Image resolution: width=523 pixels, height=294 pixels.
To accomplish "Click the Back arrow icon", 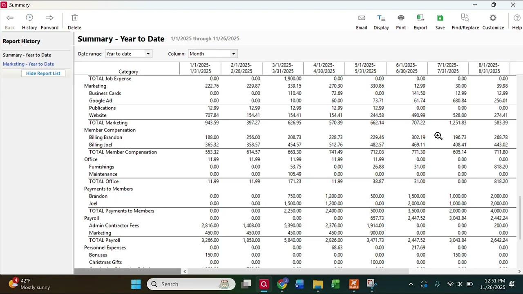I will (10, 18).
